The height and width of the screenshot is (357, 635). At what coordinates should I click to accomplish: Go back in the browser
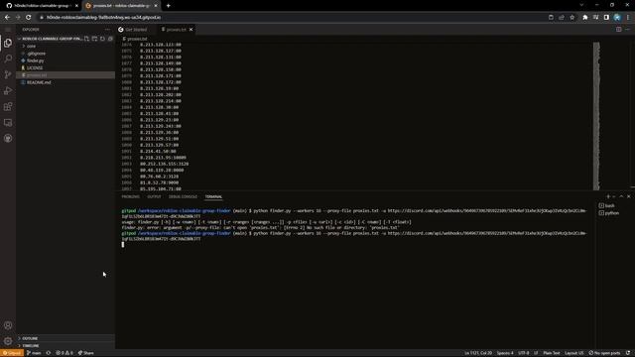pos(7,18)
